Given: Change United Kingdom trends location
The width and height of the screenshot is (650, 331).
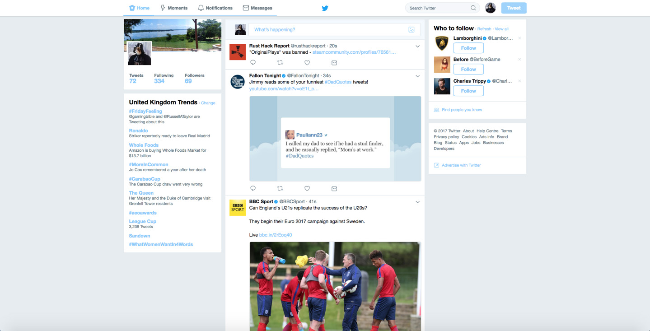Looking at the screenshot, I should (x=208, y=103).
